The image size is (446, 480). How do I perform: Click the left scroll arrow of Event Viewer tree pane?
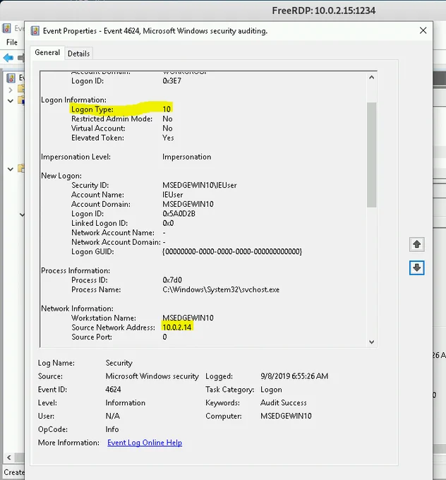(9, 457)
